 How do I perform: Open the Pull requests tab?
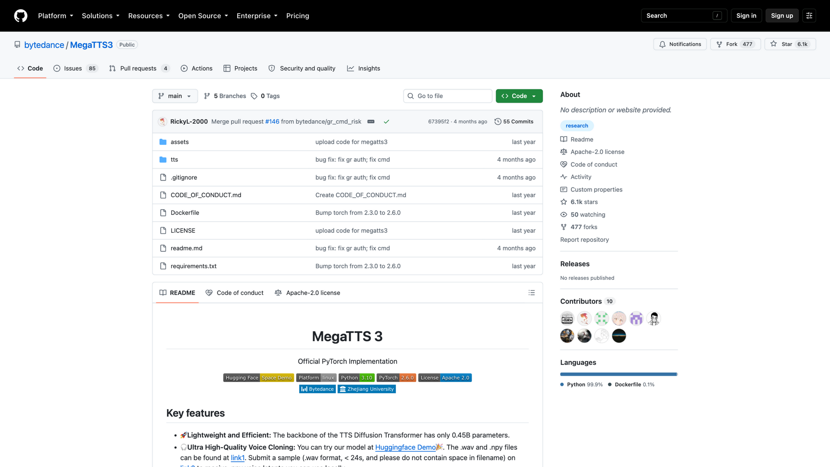(x=140, y=68)
